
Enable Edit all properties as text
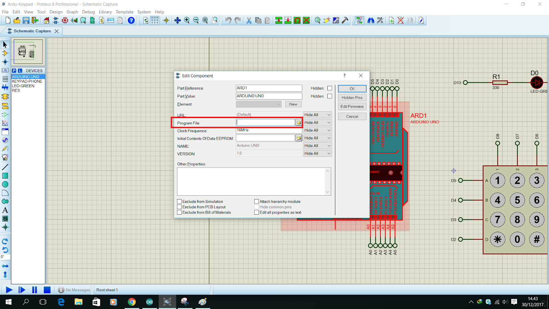[256, 213]
